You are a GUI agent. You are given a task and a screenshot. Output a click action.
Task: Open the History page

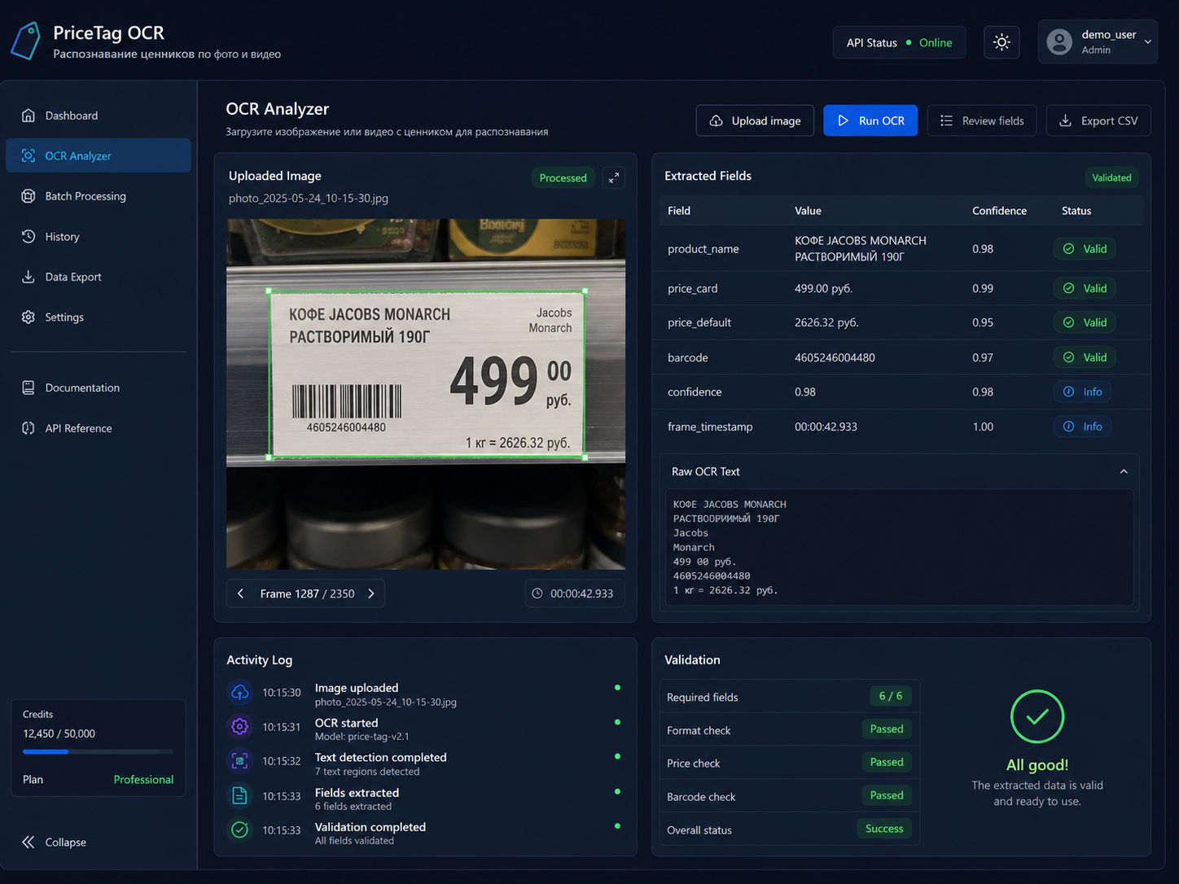click(99, 236)
